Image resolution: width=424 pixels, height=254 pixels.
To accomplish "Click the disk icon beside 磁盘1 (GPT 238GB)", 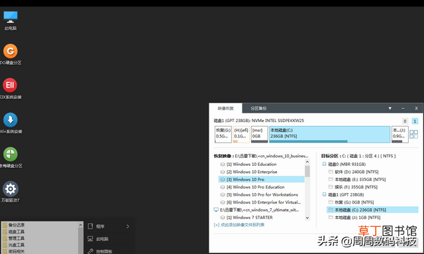I will pos(324,194).
